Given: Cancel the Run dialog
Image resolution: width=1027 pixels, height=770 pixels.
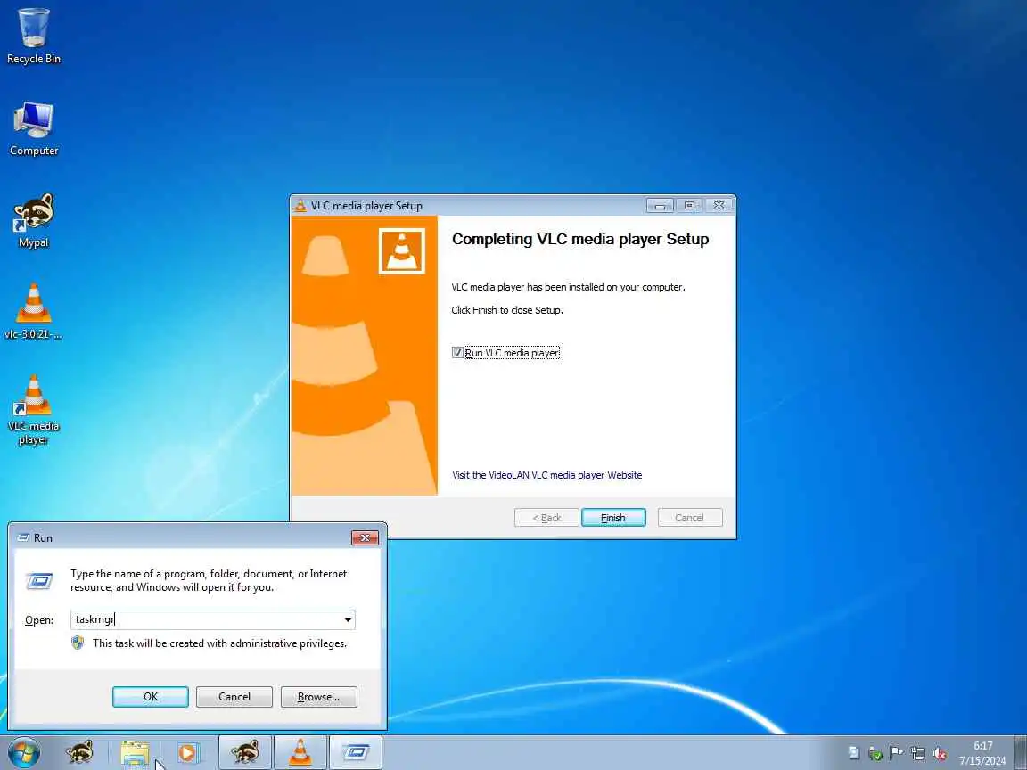Looking at the screenshot, I should (x=234, y=697).
